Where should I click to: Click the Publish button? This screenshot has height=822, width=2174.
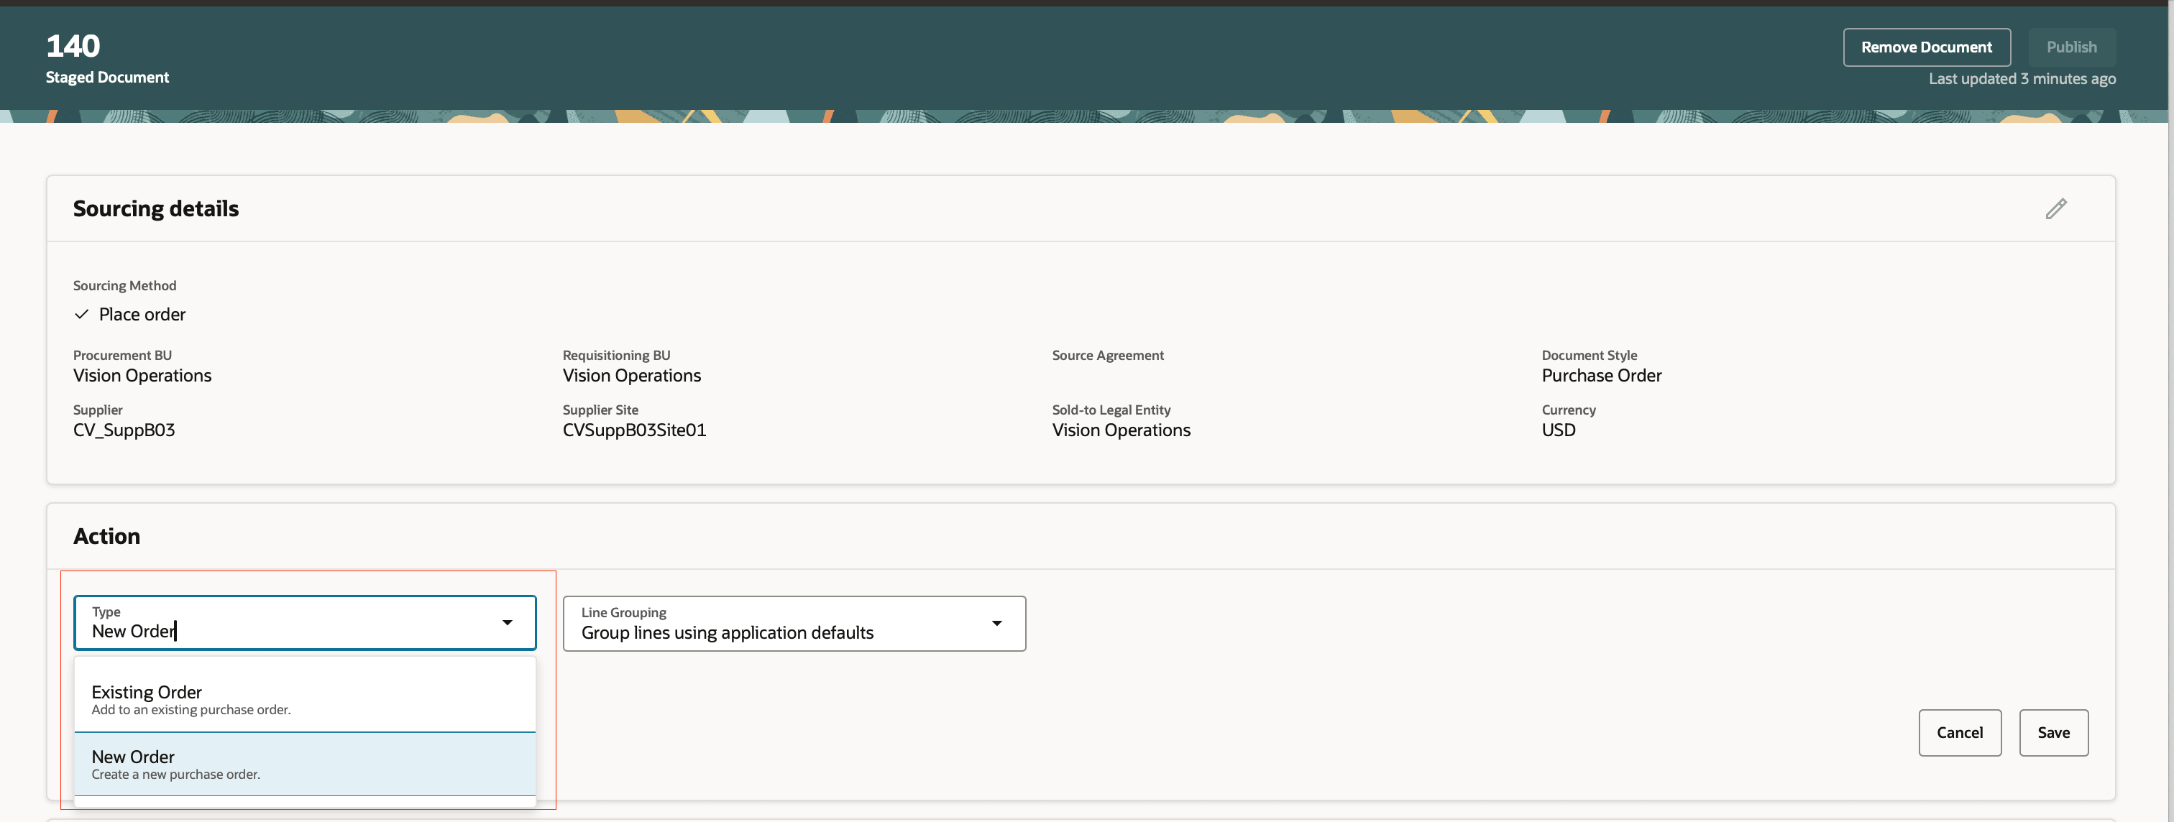click(2072, 47)
